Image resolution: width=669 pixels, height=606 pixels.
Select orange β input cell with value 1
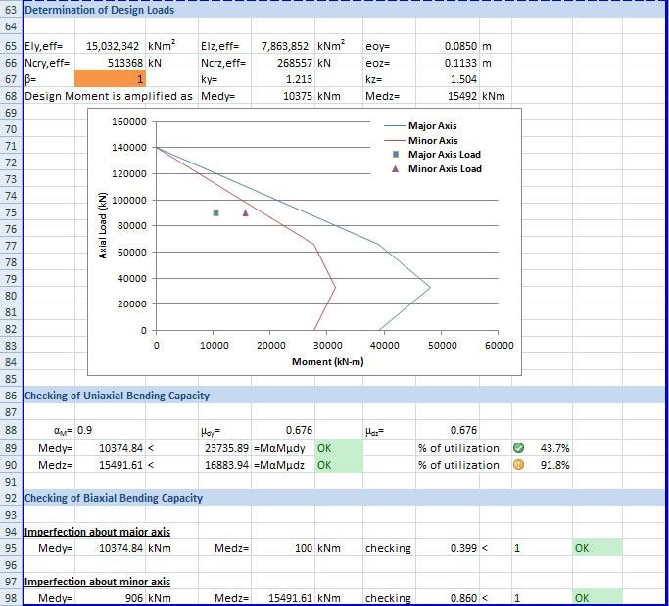pyautogui.click(x=110, y=79)
